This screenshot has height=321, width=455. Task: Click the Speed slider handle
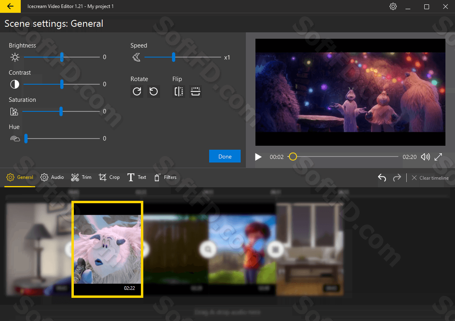click(x=174, y=57)
